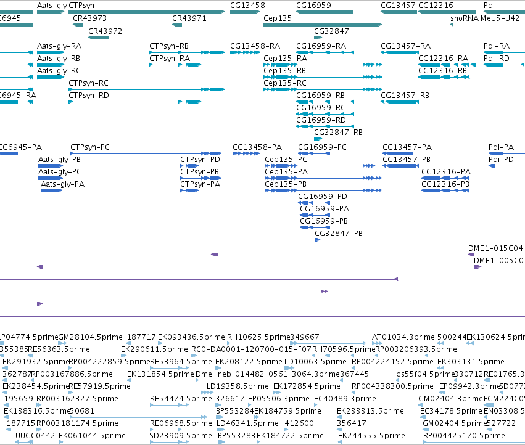This screenshot has height=445, width=525.
Task: Select the CG13458 gene glyph
Action: point(245,12)
